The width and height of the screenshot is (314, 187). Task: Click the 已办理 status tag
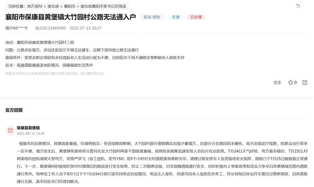click(196, 17)
